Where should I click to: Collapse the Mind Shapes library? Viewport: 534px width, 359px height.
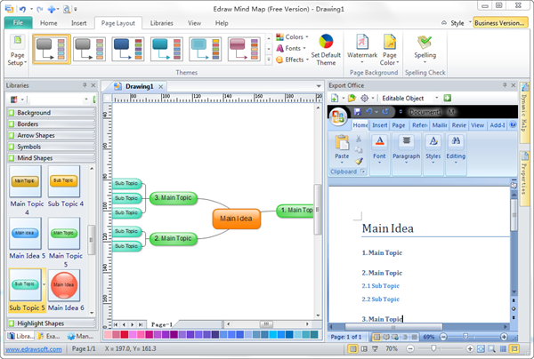(51, 158)
